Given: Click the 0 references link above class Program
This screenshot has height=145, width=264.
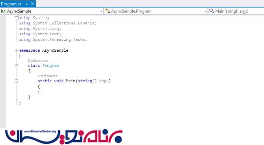Looking at the screenshot, I should tap(38, 61).
